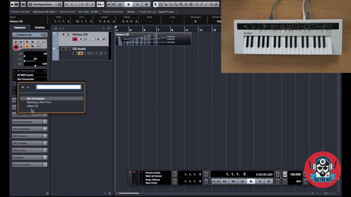Toggle Record Enable in Inspector
Image resolution: width=351 pixels, height=197 pixels.
click(x=16, y=47)
